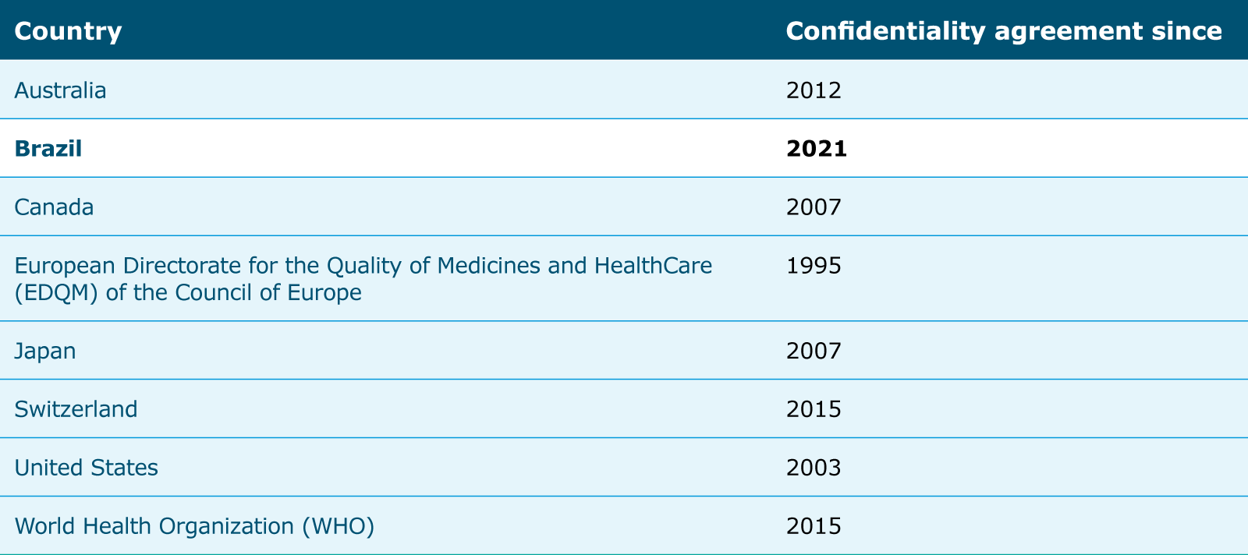
Task: Click the Confidentiality agreement since header
Action: click(x=1003, y=31)
